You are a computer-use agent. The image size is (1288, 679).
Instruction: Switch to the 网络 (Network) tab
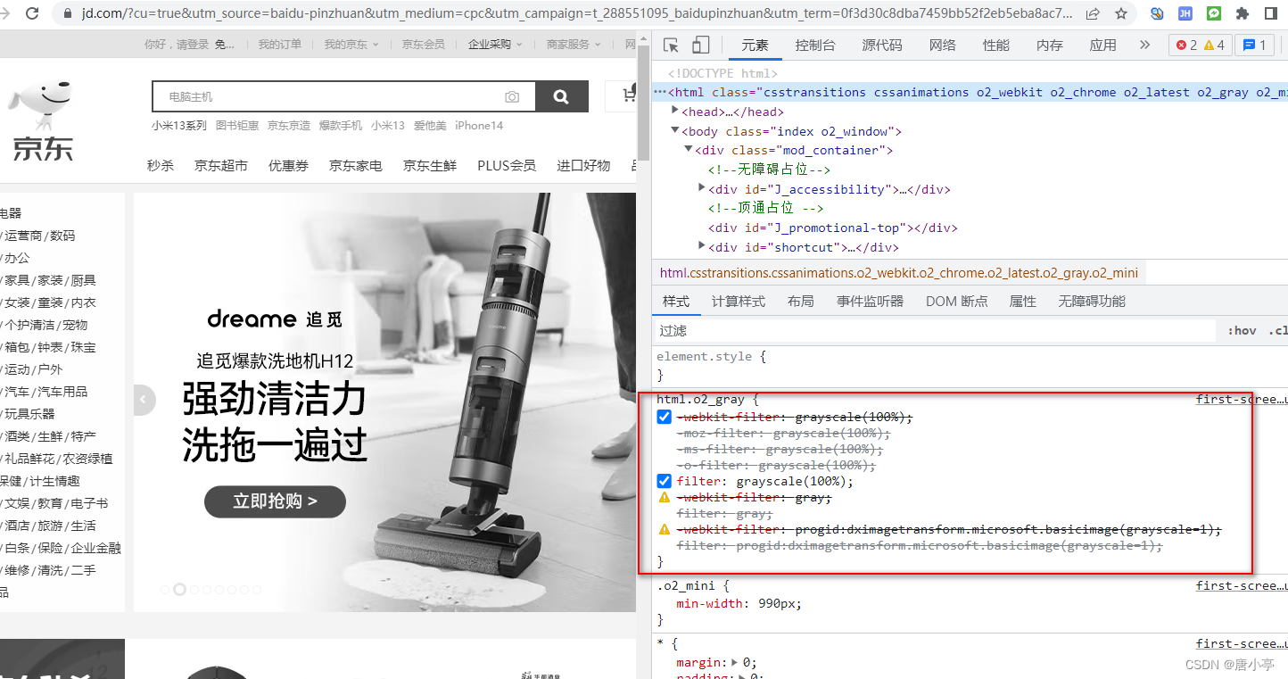(x=943, y=46)
